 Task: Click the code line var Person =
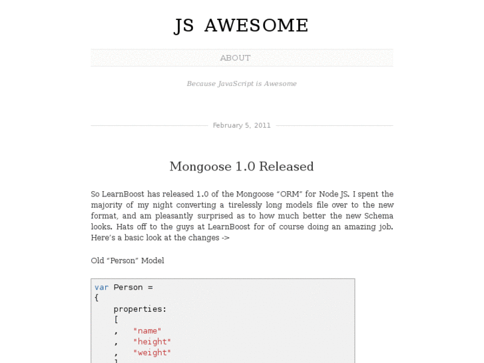[124, 287]
